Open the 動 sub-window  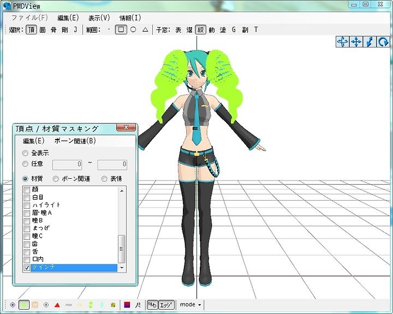pos(212,30)
